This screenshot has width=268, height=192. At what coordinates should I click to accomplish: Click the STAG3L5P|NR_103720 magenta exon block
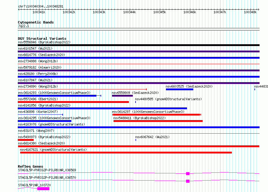[x=43, y=189]
